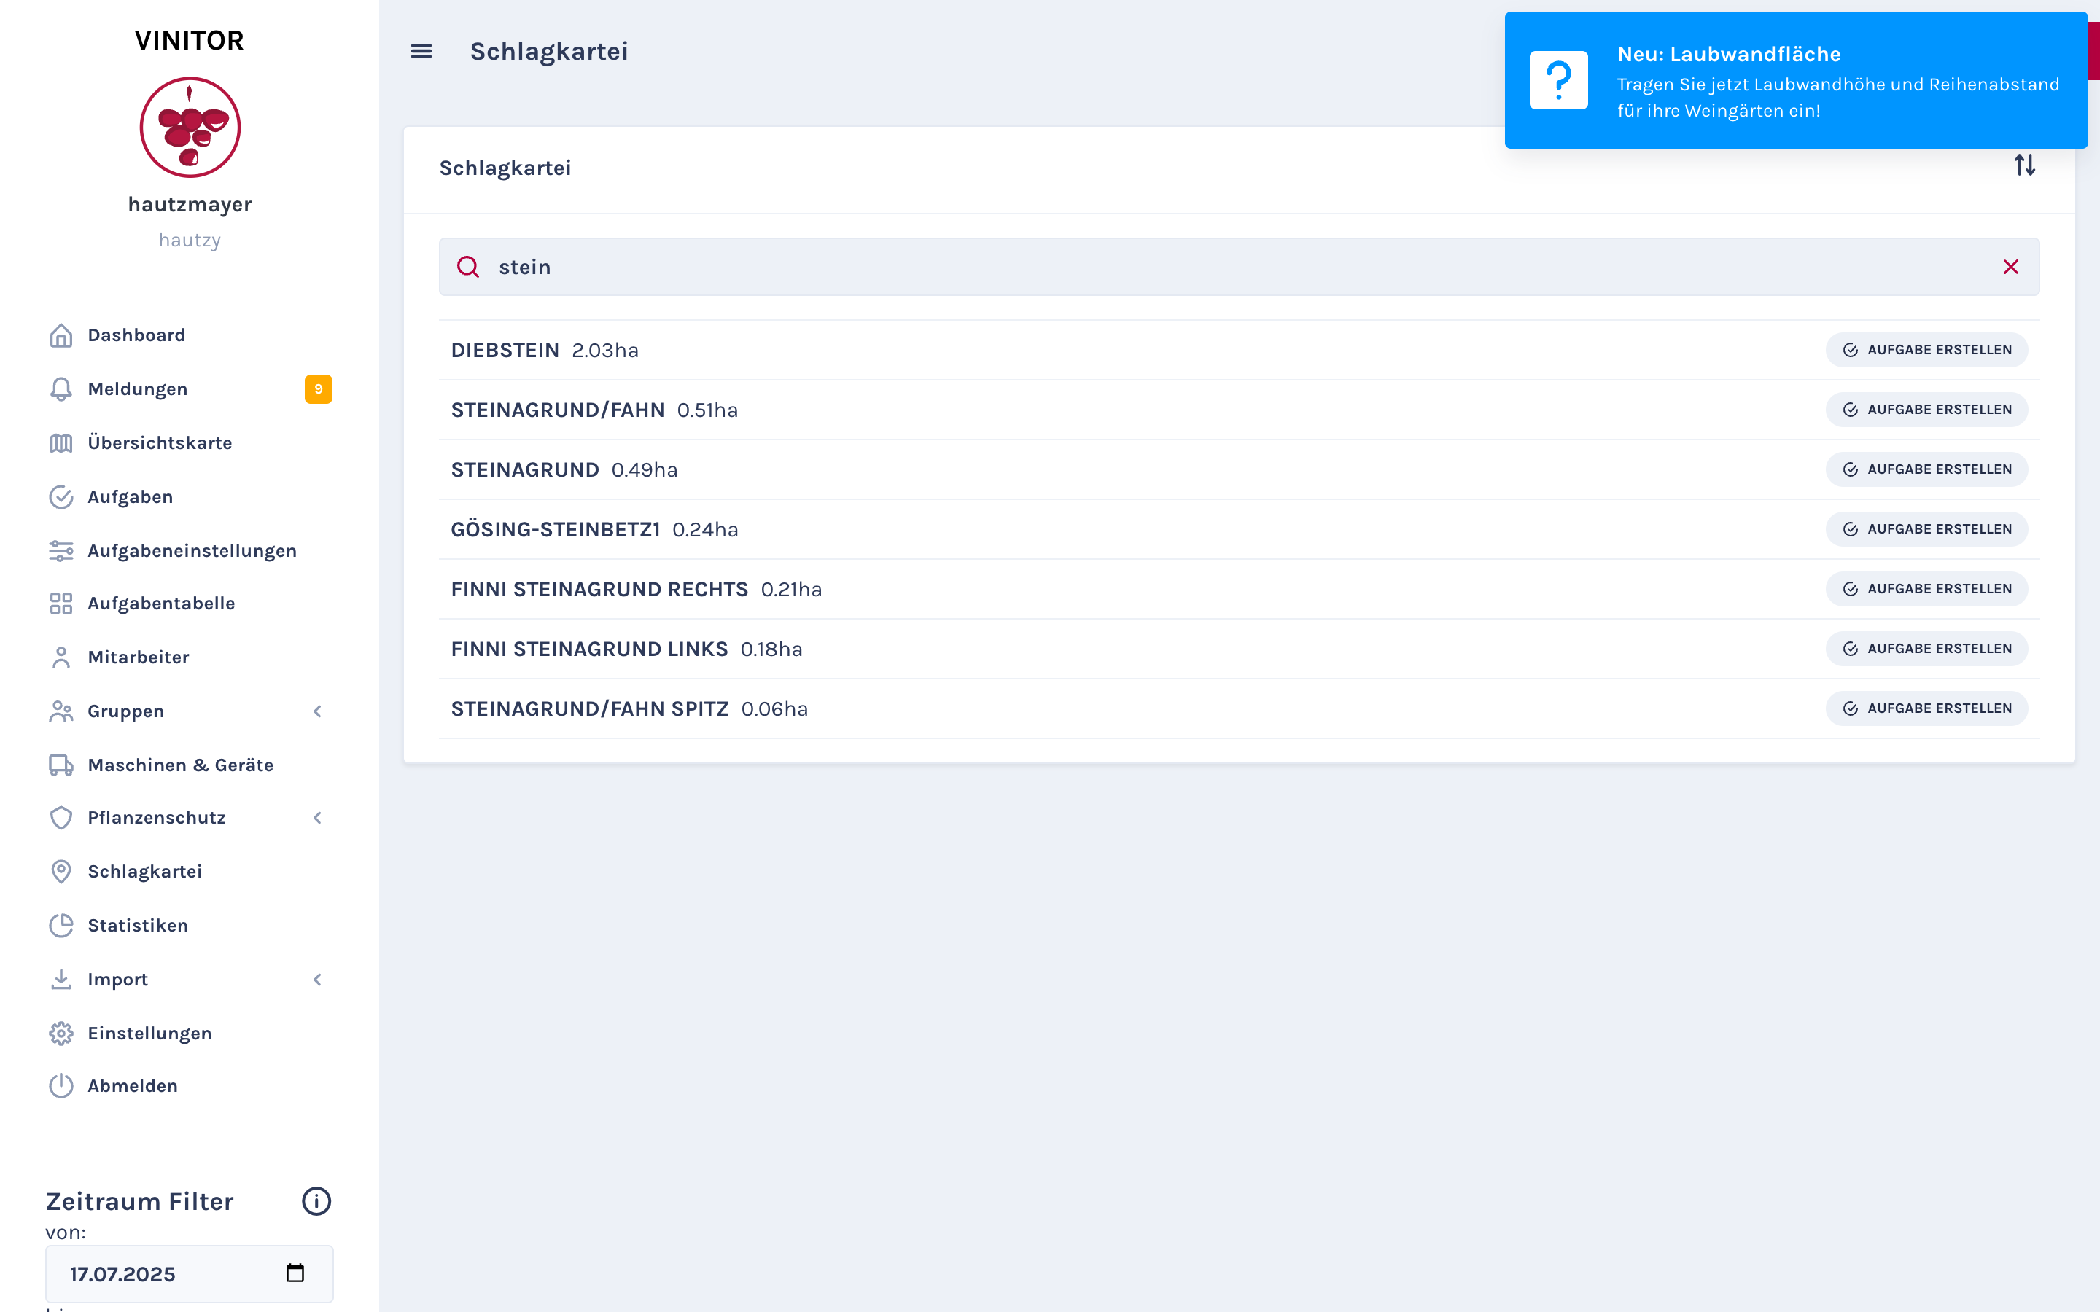Viewport: 2100px width, 1312px height.
Task: Click the Gruppen people icon
Action: coord(61,711)
